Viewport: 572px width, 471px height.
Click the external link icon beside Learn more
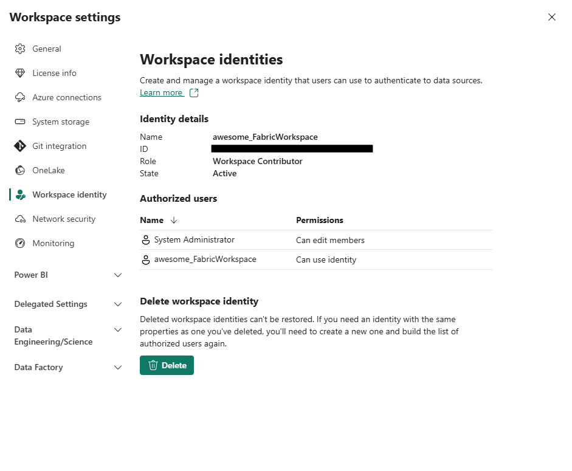click(x=194, y=93)
